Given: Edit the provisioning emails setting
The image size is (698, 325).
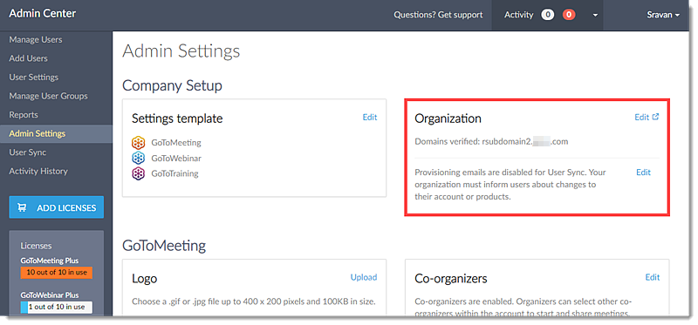Looking at the screenshot, I should 643,173.
